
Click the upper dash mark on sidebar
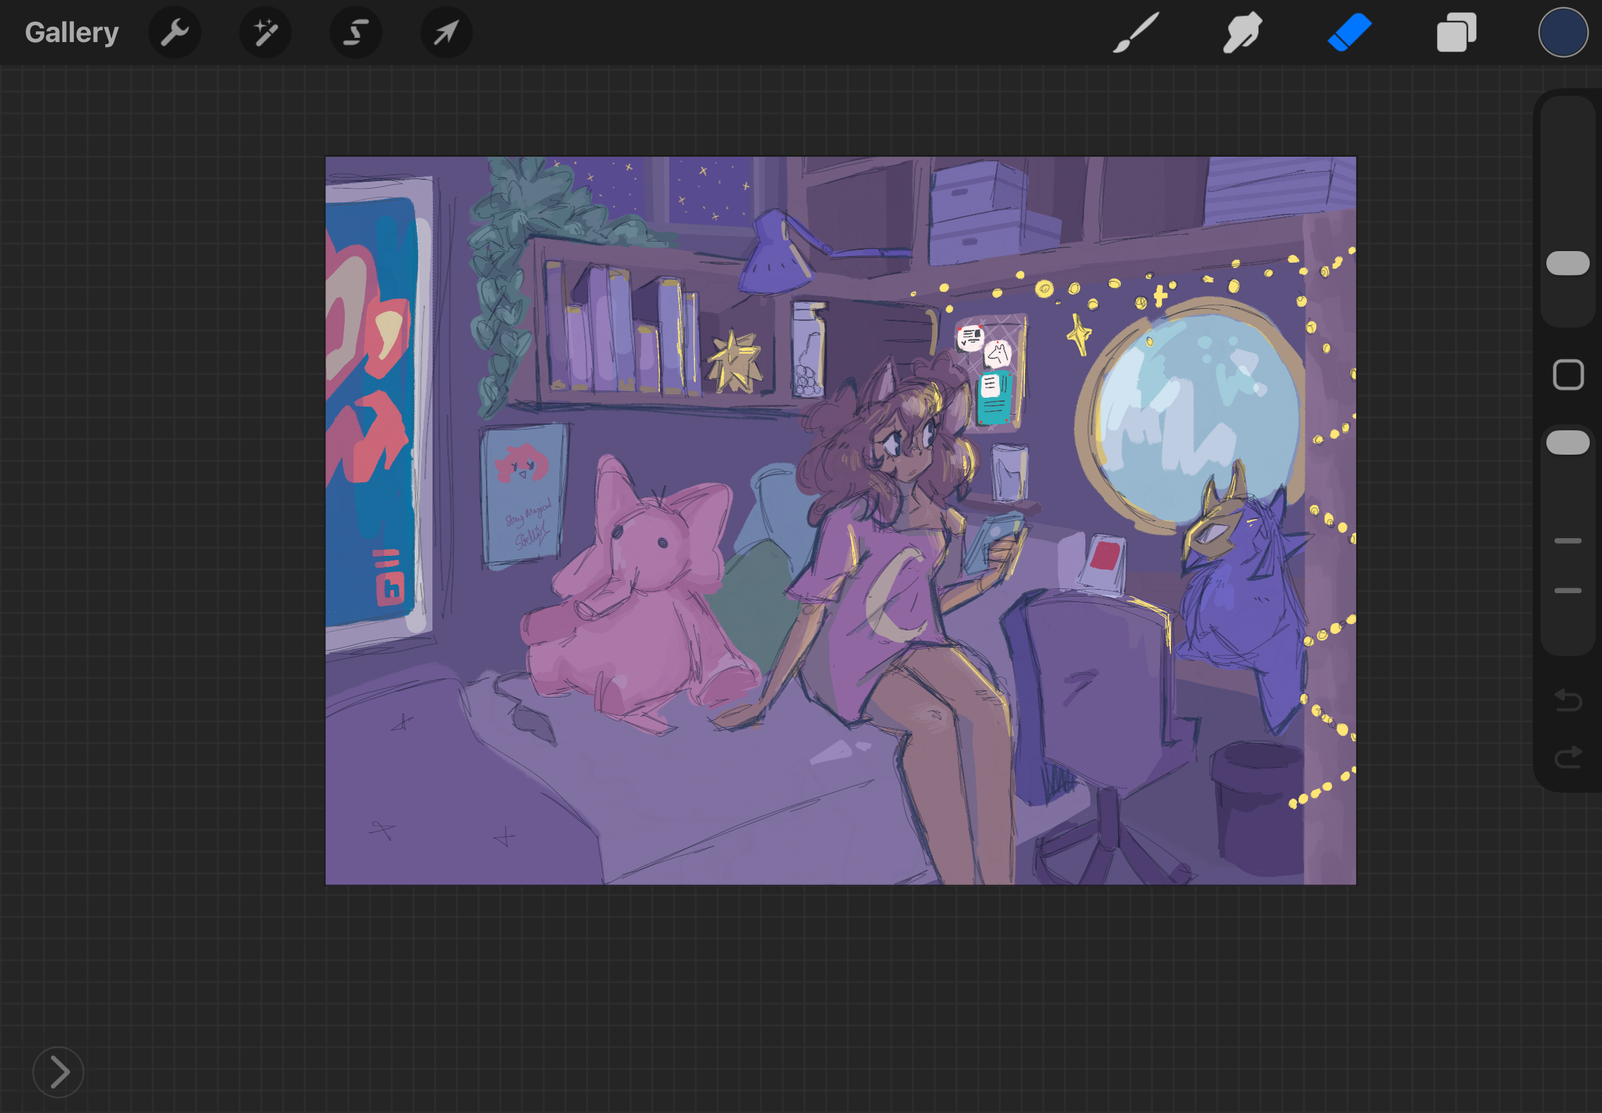click(1568, 541)
